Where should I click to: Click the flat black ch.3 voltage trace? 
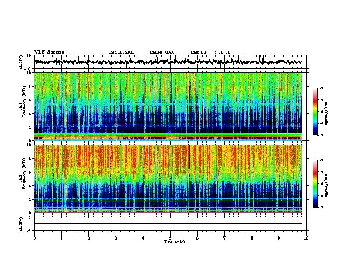click(168, 223)
